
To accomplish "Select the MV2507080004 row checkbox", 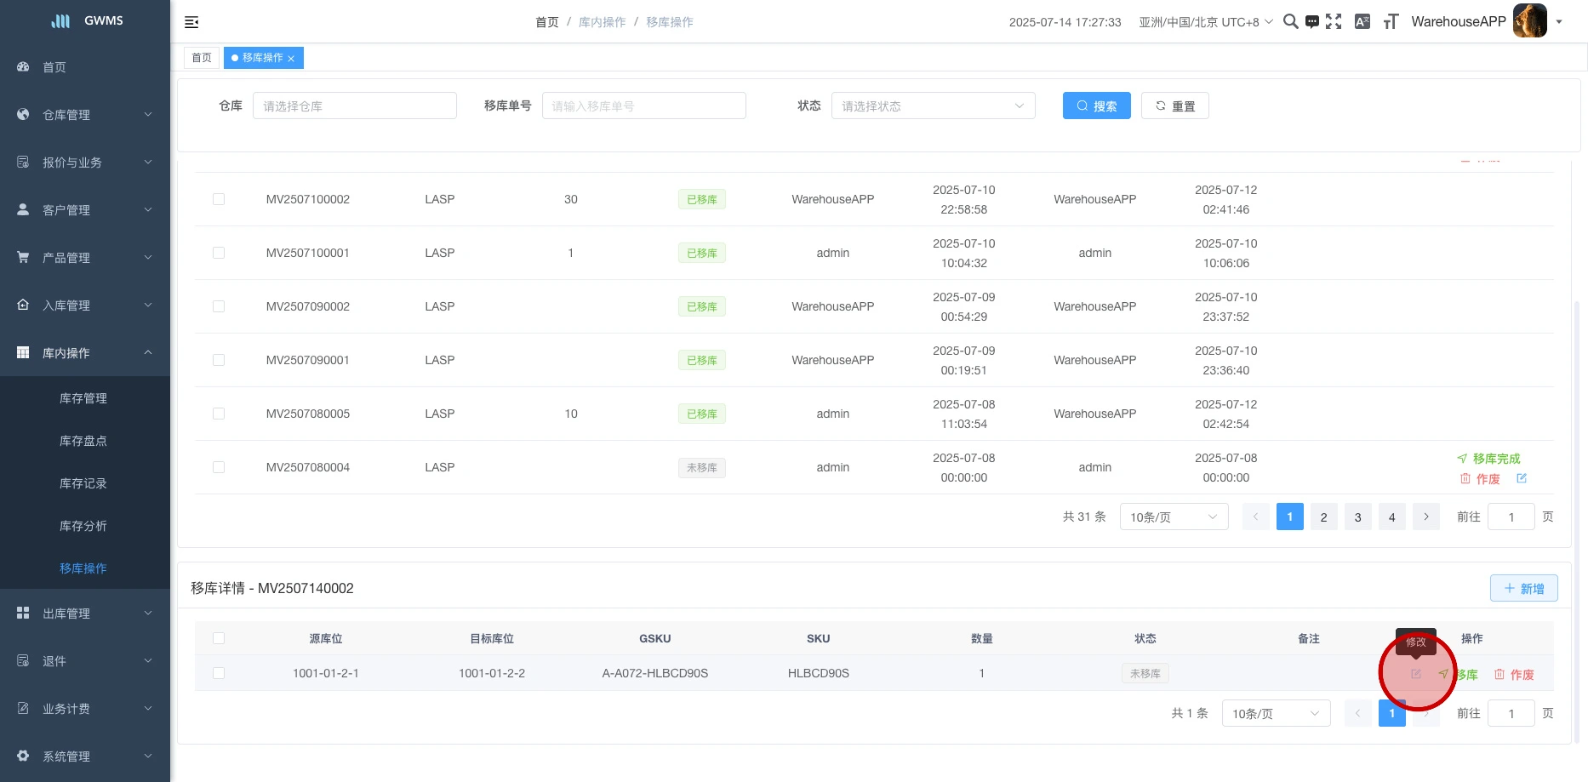I will (219, 467).
